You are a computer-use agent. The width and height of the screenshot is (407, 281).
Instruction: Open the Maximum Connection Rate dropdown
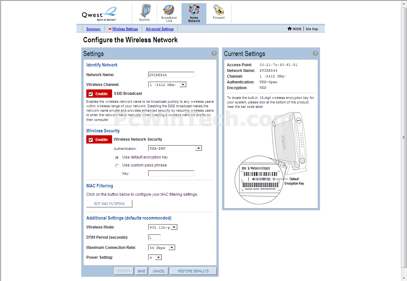pyautogui.click(x=162, y=248)
